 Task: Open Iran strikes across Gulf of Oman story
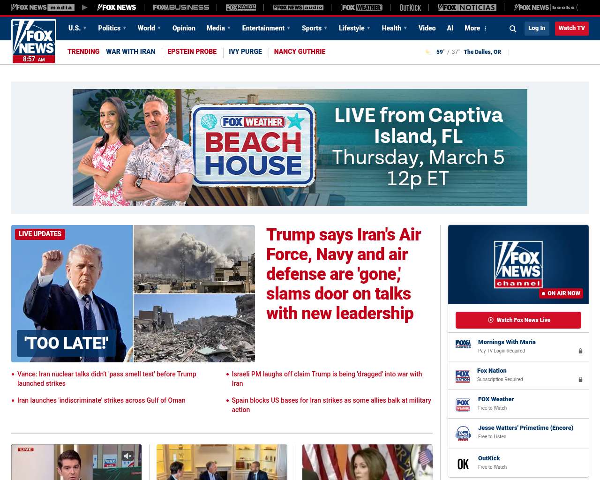pos(101,400)
